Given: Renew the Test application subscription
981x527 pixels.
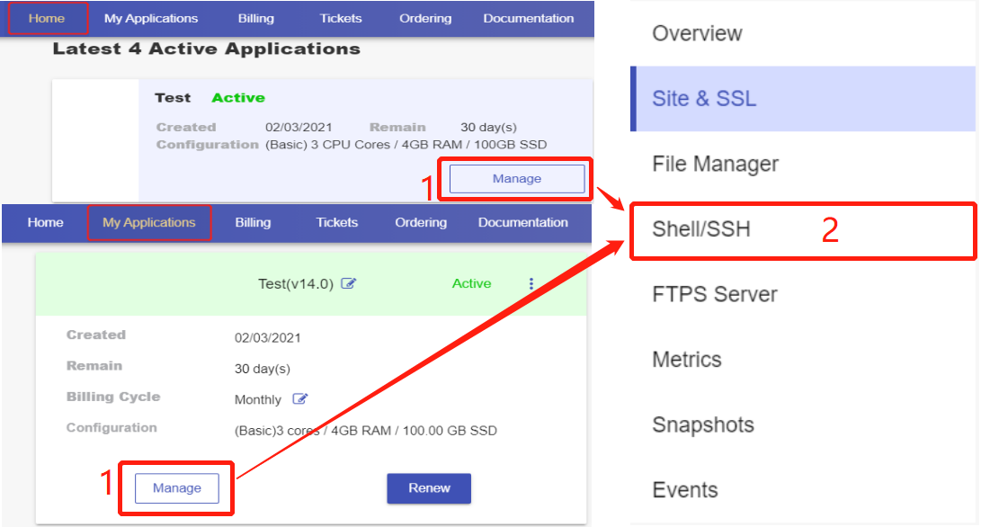Looking at the screenshot, I should click(x=429, y=487).
